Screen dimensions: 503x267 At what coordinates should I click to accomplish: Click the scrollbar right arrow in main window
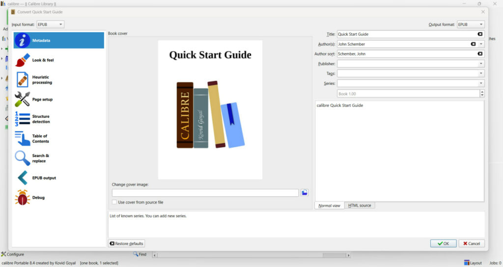(x=348, y=255)
